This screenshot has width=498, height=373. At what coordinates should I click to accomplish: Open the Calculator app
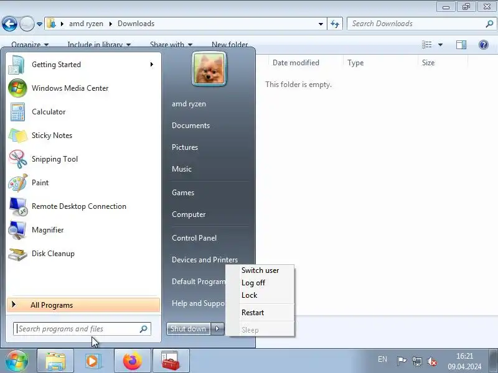coord(83,112)
